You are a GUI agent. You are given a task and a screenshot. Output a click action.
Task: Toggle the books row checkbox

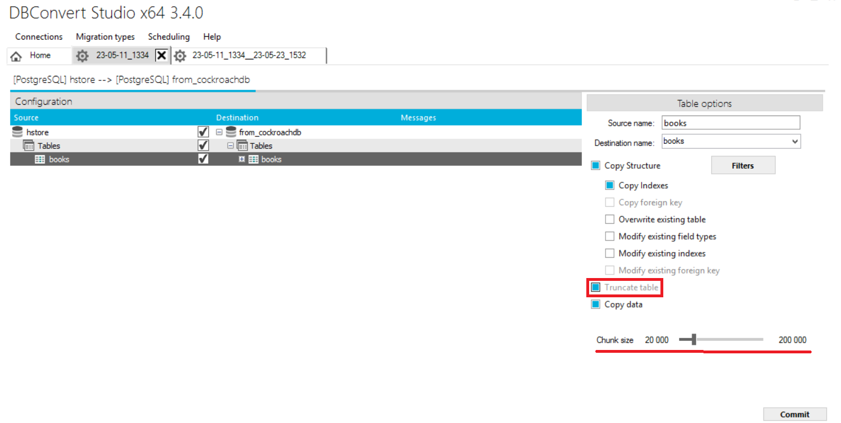coord(203,159)
